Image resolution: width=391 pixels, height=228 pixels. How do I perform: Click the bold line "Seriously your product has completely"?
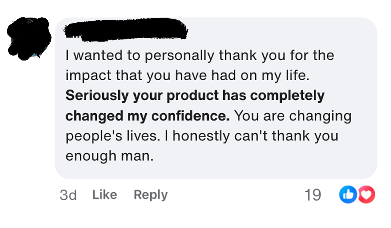(x=195, y=96)
